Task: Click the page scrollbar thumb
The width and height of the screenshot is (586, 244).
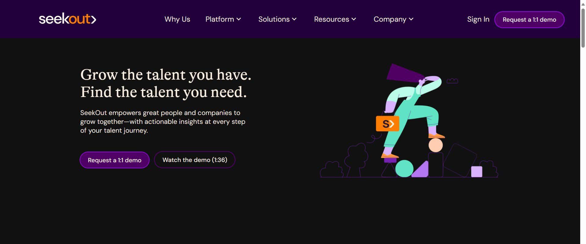Action: point(583,27)
